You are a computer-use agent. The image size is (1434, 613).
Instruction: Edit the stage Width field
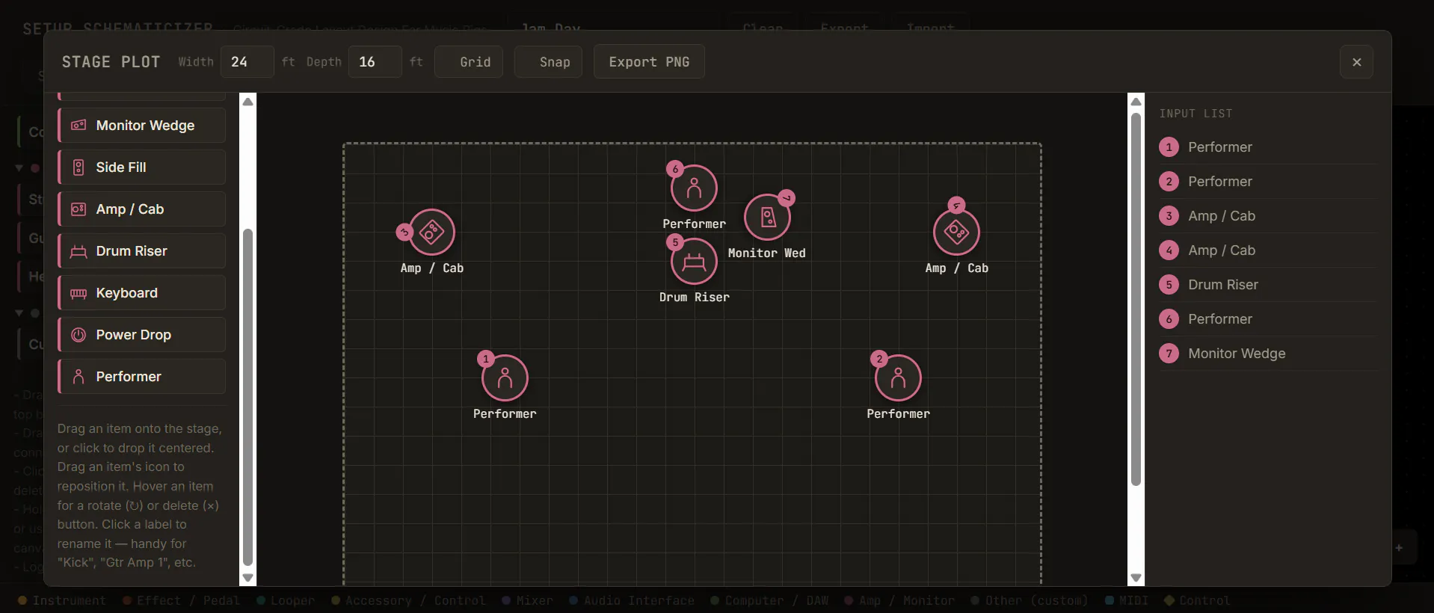click(x=247, y=62)
